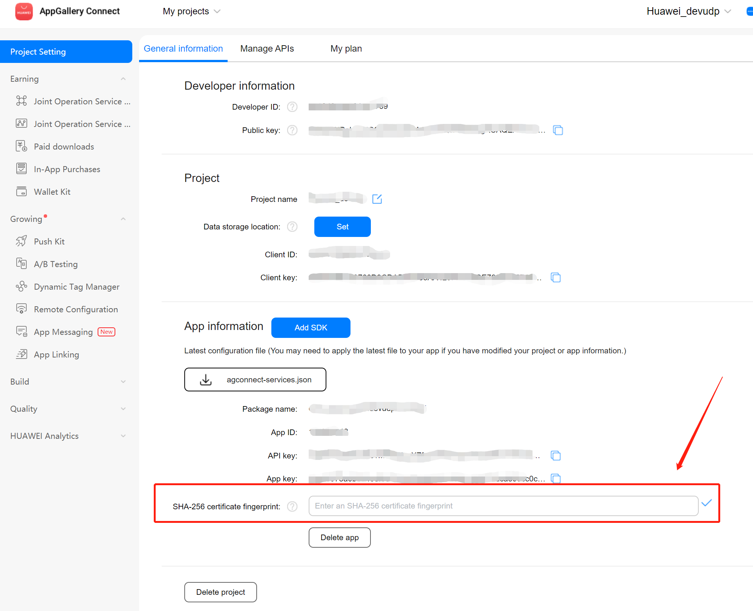Copy the Client key value
This screenshot has height=611, width=753.
556,278
